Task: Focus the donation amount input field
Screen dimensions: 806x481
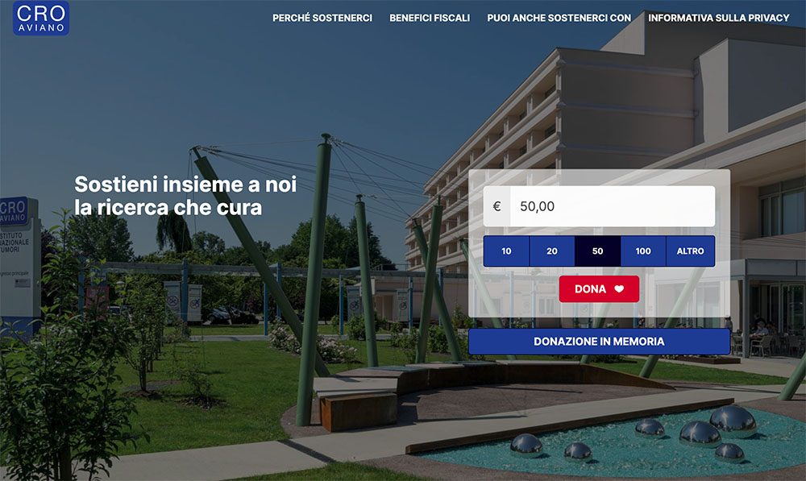Action: point(613,206)
